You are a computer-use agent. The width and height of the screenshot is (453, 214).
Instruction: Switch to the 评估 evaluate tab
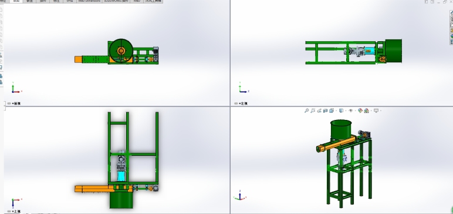(x=70, y=1)
